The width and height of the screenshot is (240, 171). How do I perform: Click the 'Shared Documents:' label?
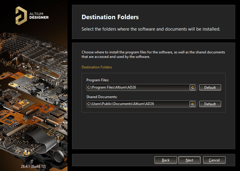pos(102,97)
